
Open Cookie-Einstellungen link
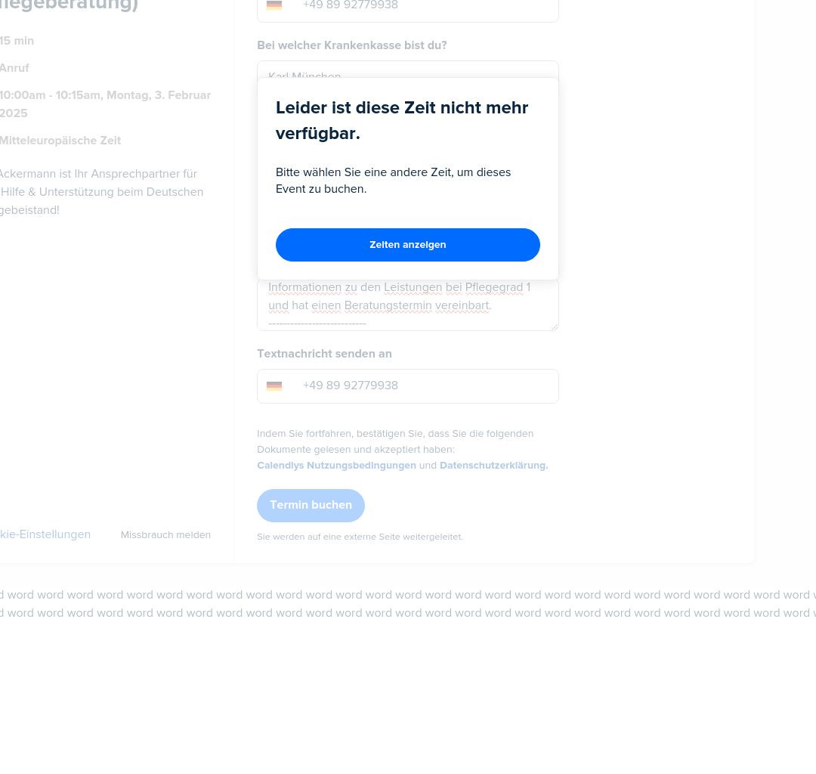45,534
